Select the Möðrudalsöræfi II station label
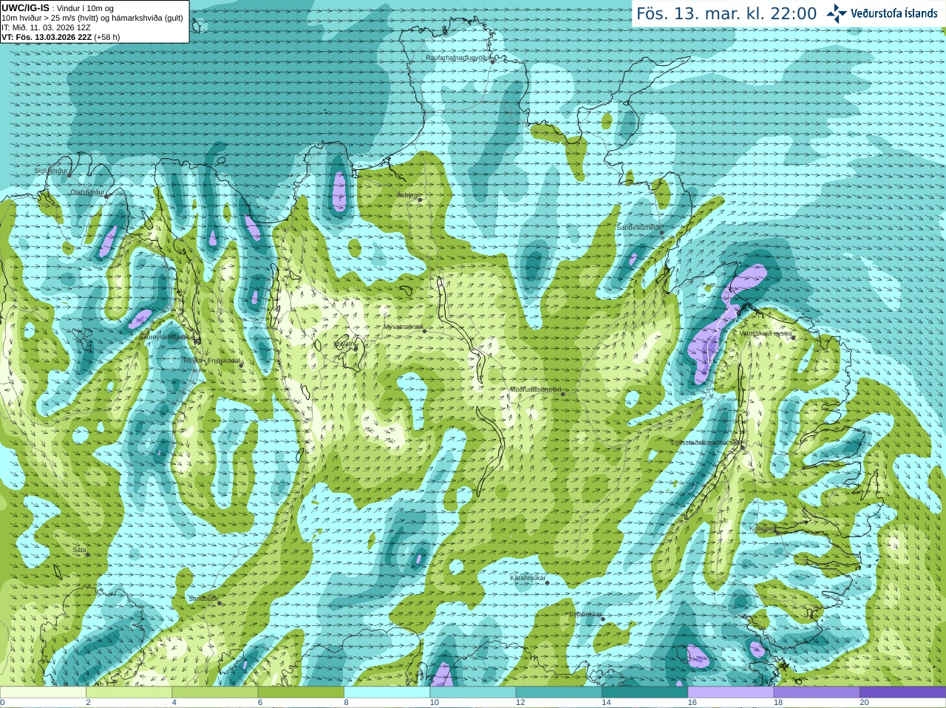The image size is (946, 708). [x=536, y=389]
